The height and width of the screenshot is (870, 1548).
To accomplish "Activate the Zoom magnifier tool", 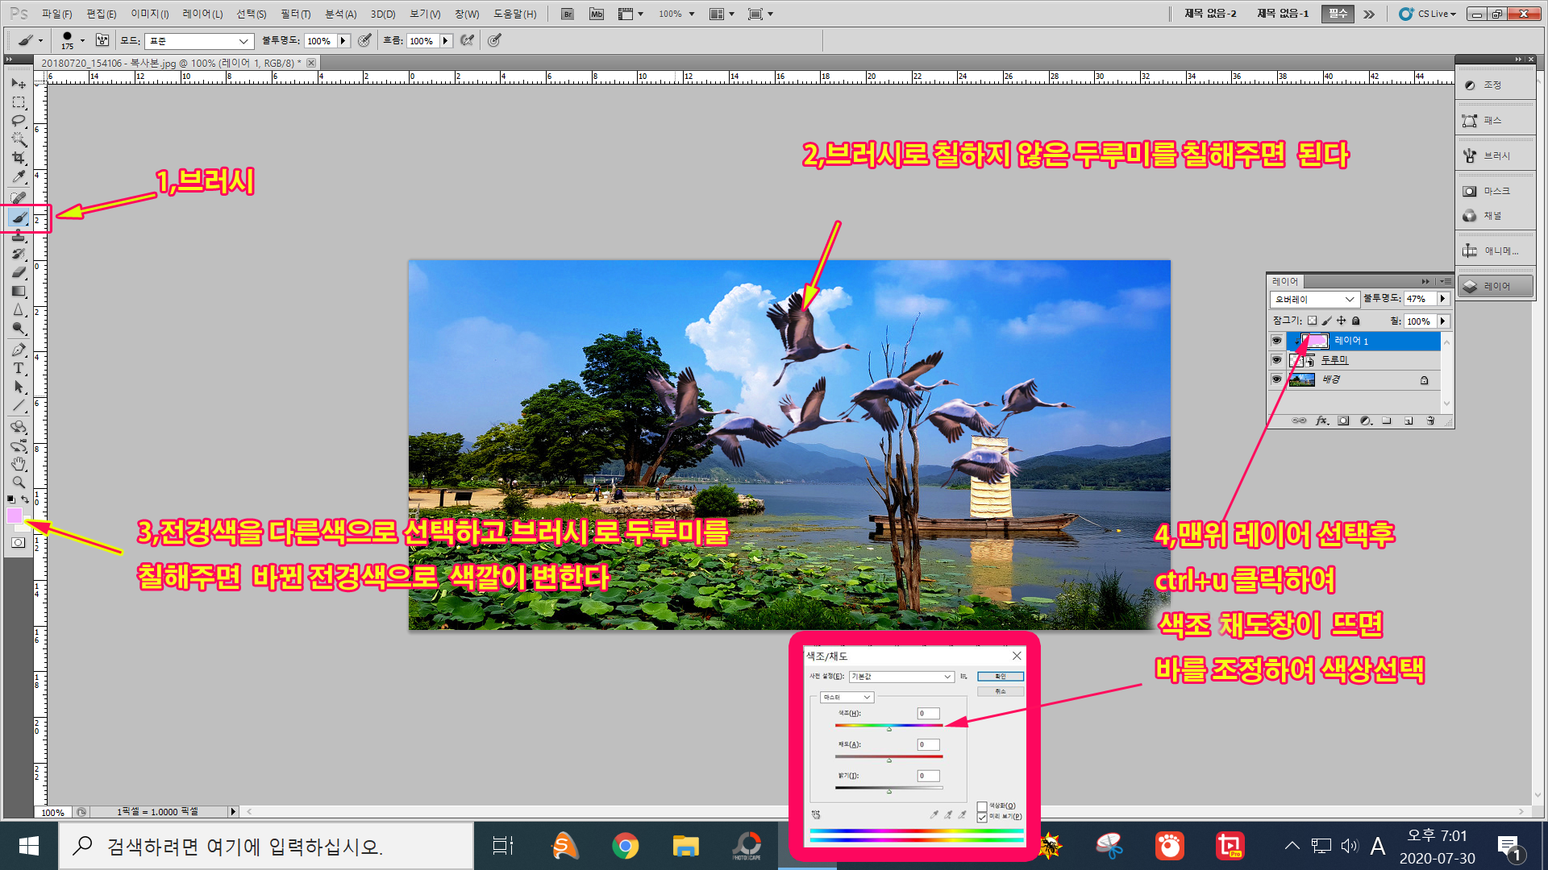I will [19, 483].
